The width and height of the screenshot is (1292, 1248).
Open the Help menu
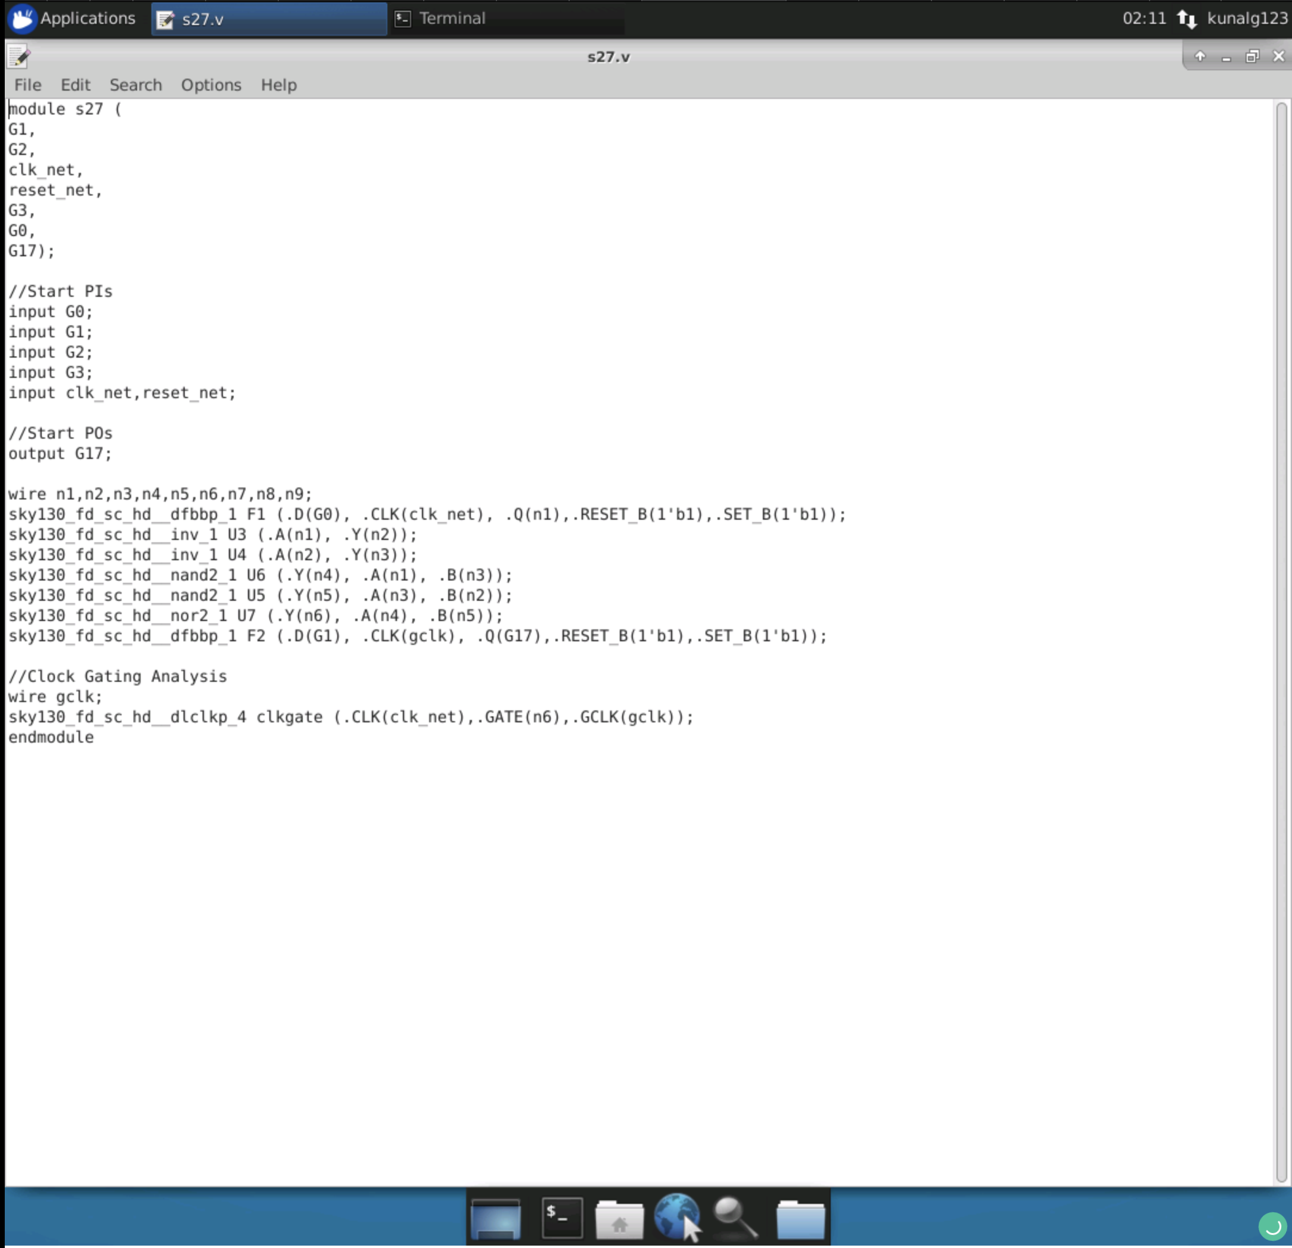coord(278,85)
